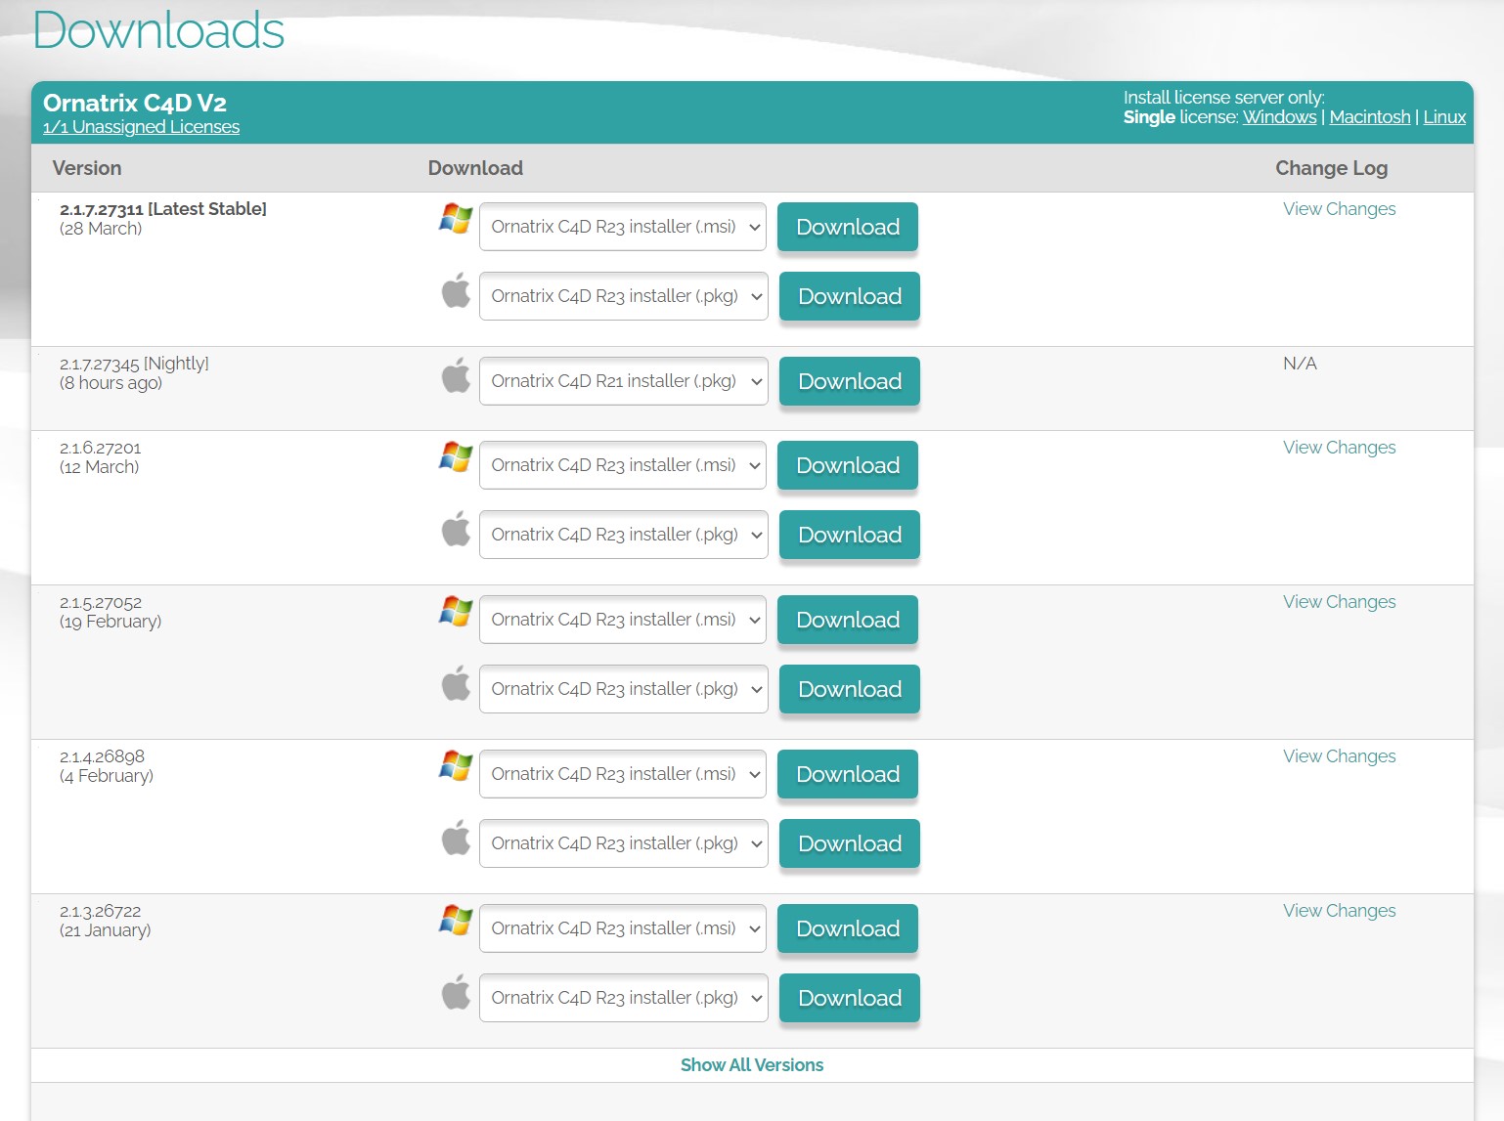1504x1121 pixels.
Task: Click Apple icon in the Nightly build row
Action: (x=456, y=376)
